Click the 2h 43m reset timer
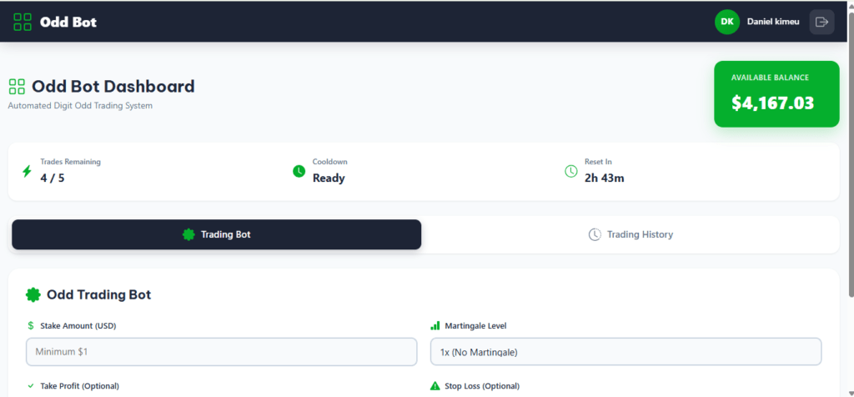The height and width of the screenshot is (397, 854). (604, 178)
